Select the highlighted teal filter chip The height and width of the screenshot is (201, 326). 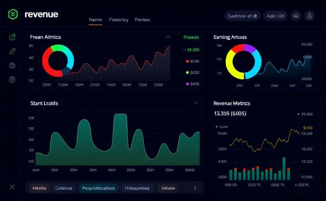pyautogui.click(x=99, y=188)
